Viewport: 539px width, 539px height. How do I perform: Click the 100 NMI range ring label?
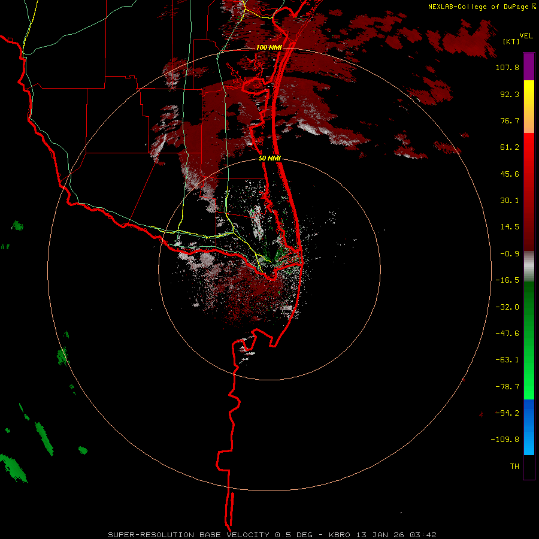[x=269, y=47]
